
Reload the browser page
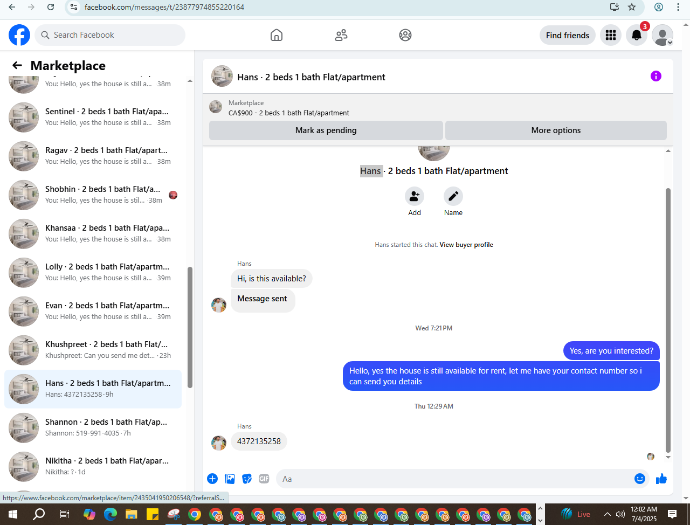(51, 7)
